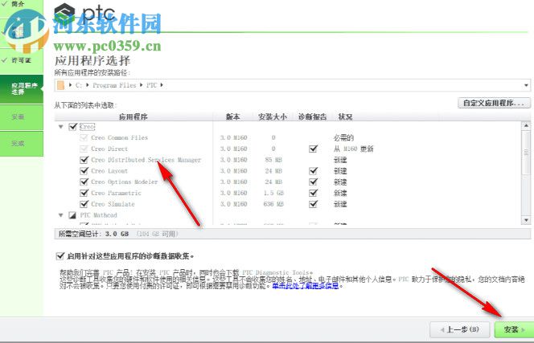Select C: segment in install path
This screenshot has width=534, height=343.
pos(79,85)
